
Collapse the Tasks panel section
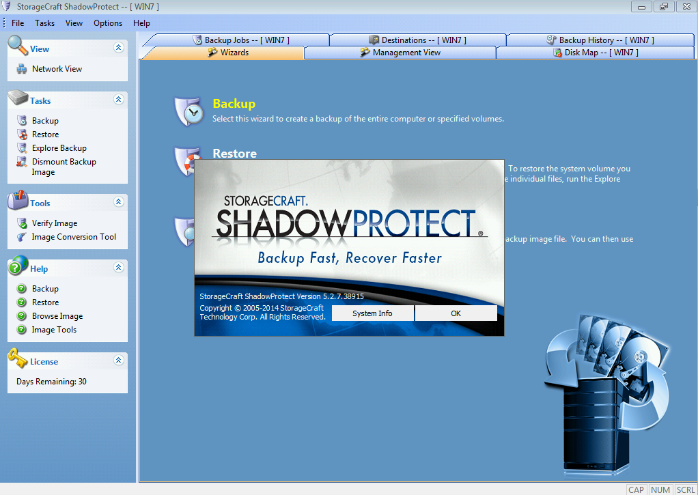[119, 100]
